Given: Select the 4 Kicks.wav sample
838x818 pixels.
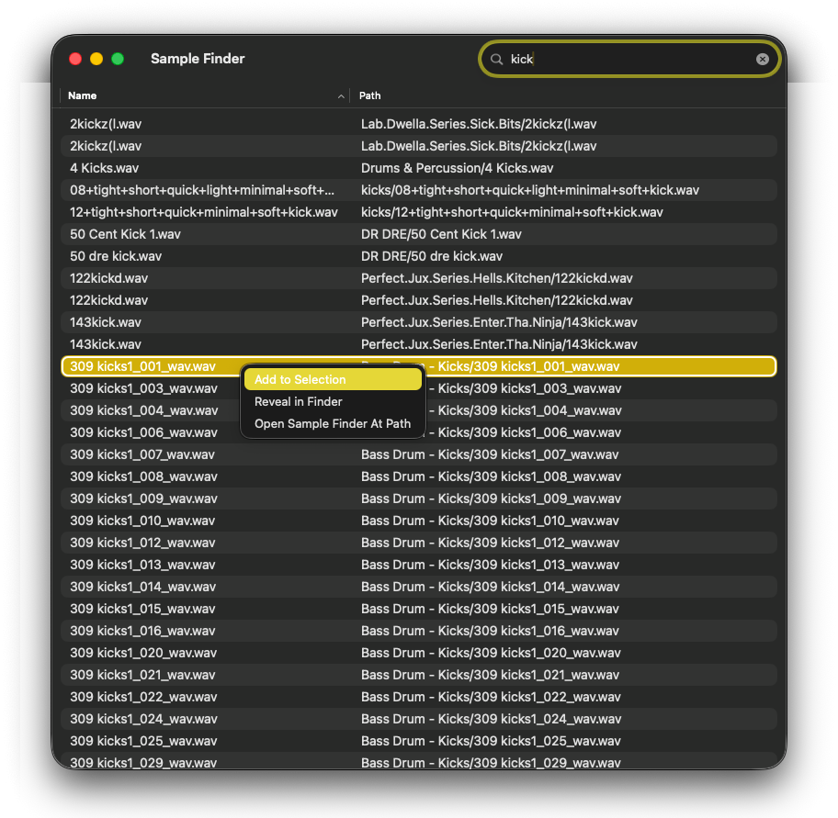Looking at the screenshot, I should click(x=113, y=168).
